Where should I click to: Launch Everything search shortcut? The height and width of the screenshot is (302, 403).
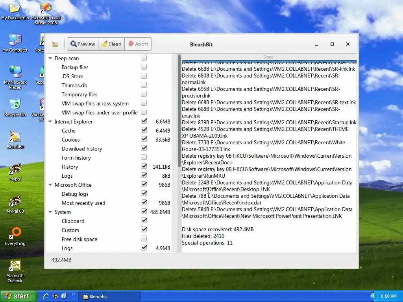point(15,236)
